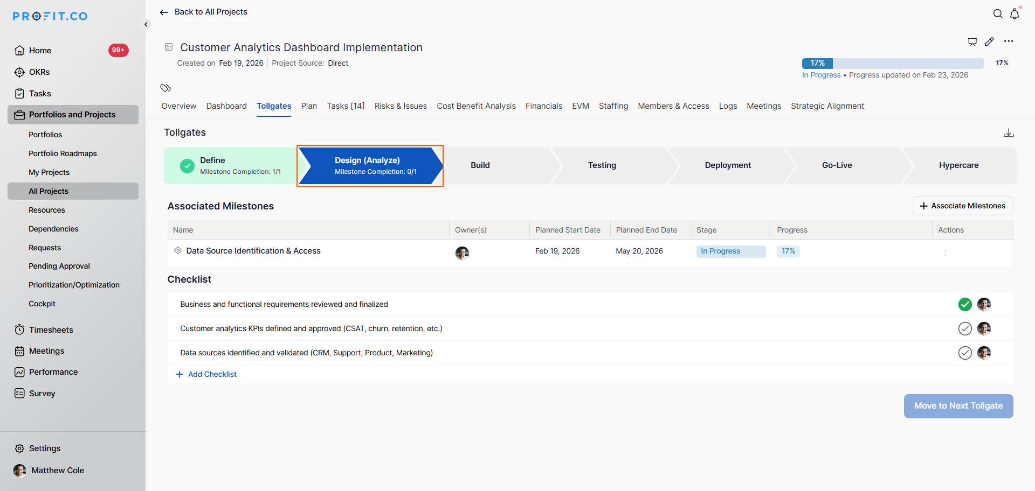Open OKRs from the sidebar

tap(39, 72)
